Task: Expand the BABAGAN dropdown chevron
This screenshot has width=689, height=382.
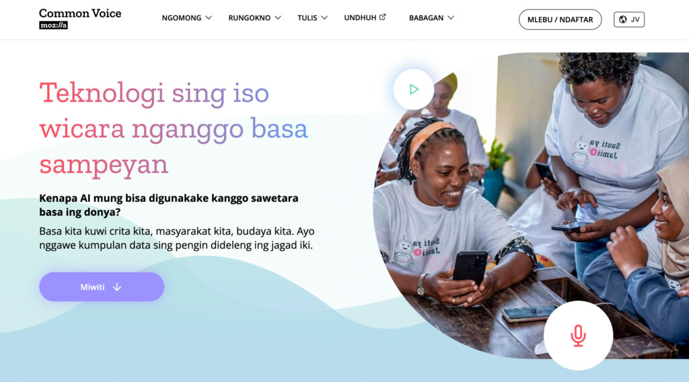Action: [x=451, y=18]
